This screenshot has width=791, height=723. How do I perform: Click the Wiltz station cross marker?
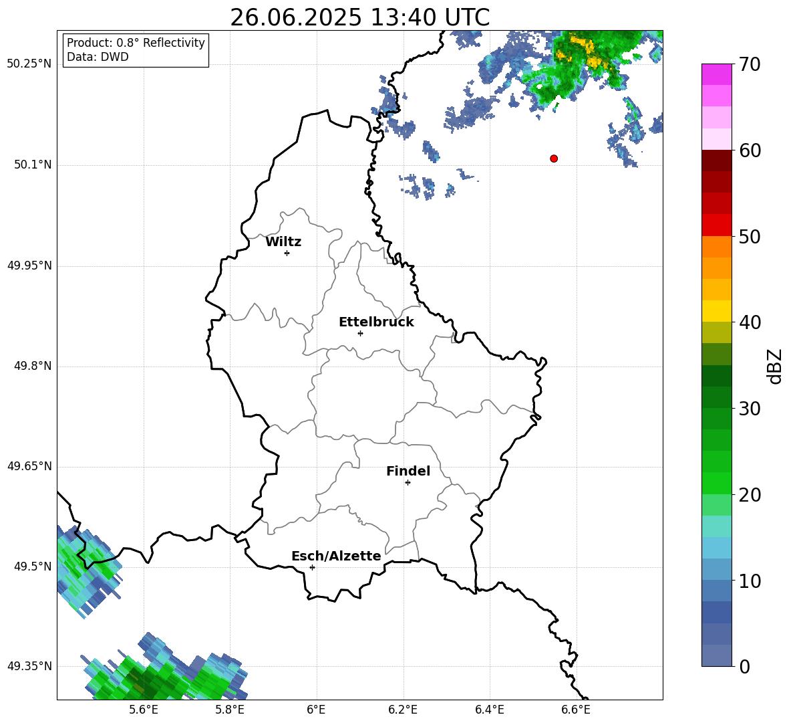[287, 253]
